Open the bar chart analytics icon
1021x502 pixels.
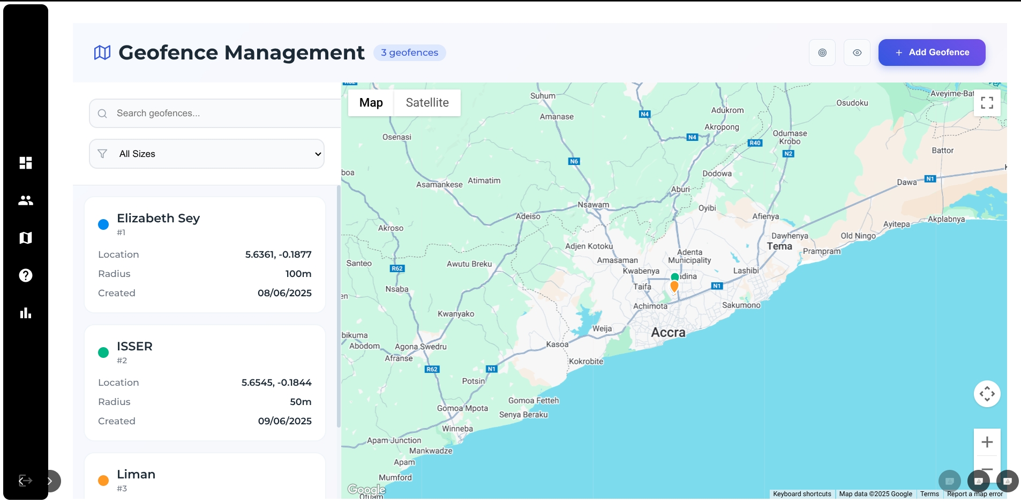tap(26, 313)
